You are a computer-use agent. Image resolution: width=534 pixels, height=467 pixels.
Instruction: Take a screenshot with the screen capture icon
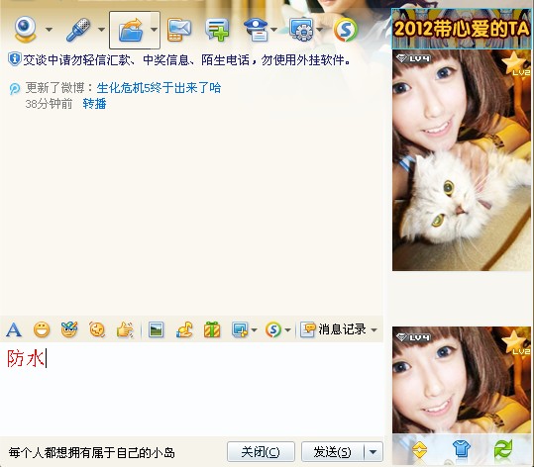pyautogui.click(x=240, y=329)
